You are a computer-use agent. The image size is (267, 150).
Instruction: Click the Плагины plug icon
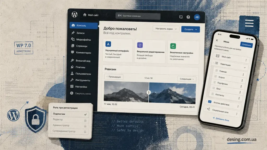pyautogui.click(x=72, y=67)
